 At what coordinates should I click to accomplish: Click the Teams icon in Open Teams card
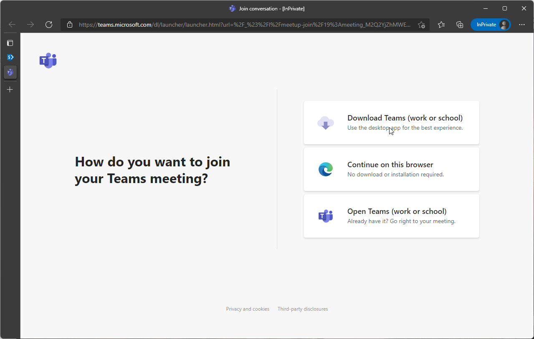pyautogui.click(x=326, y=216)
